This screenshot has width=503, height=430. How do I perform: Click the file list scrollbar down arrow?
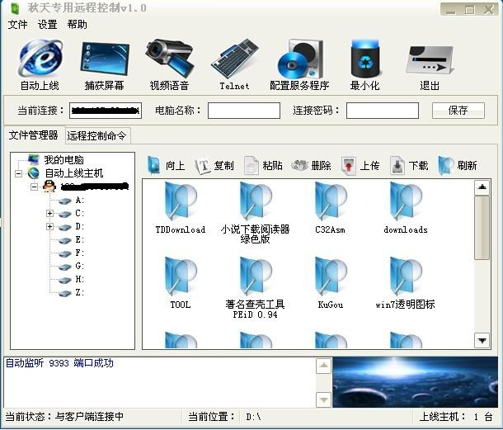coord(482,339)
